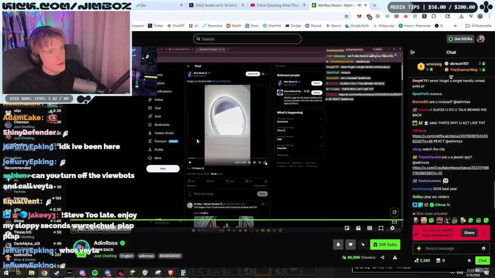Click the Gift Subs button
This screenshot has height=278, width=495.
[385, 244]
